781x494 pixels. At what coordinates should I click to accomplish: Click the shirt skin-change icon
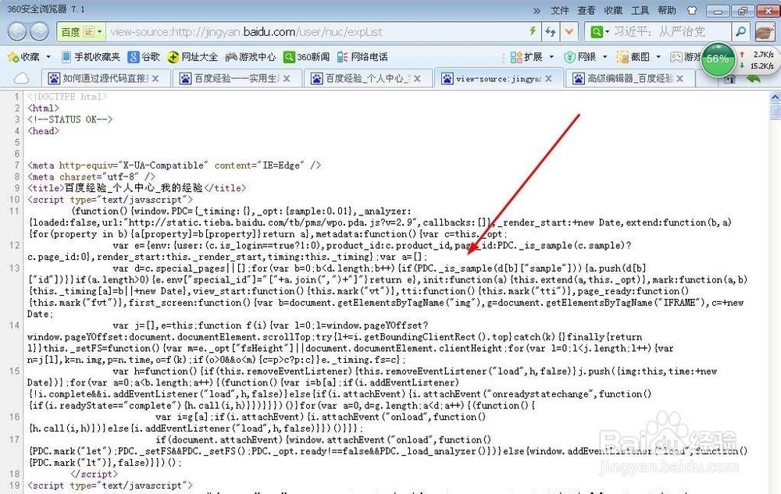(x=692, y=10)
